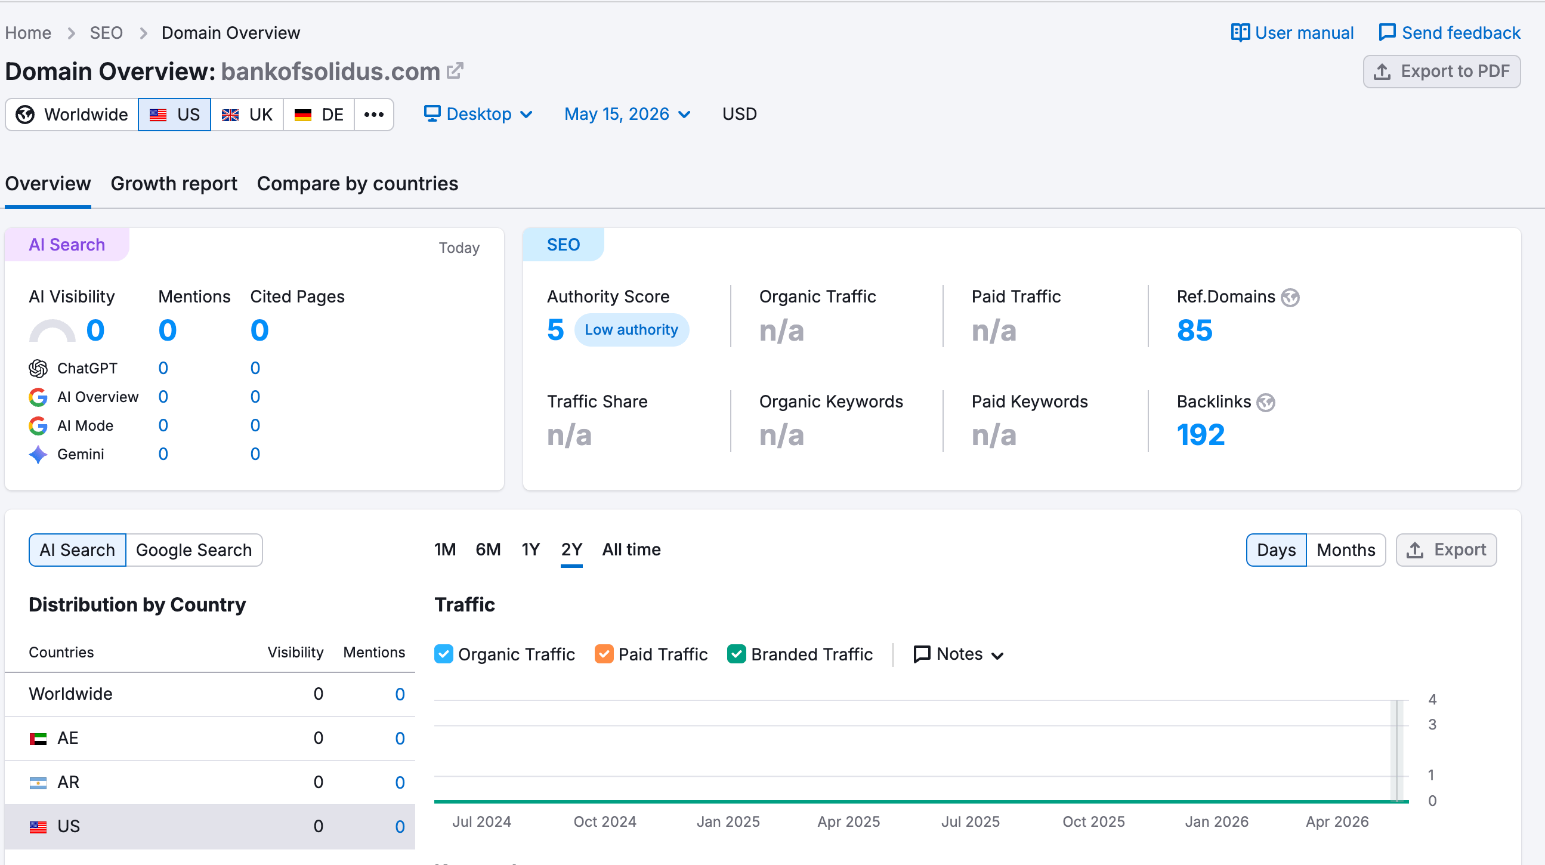Open the external link icon beside bankofsolidus.com

point(455,71)
